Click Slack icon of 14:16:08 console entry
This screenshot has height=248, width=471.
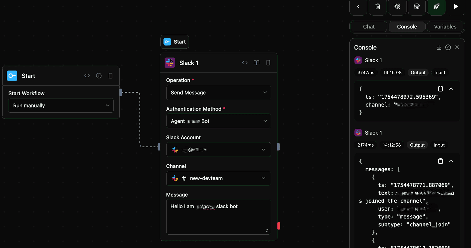[358, 60]
